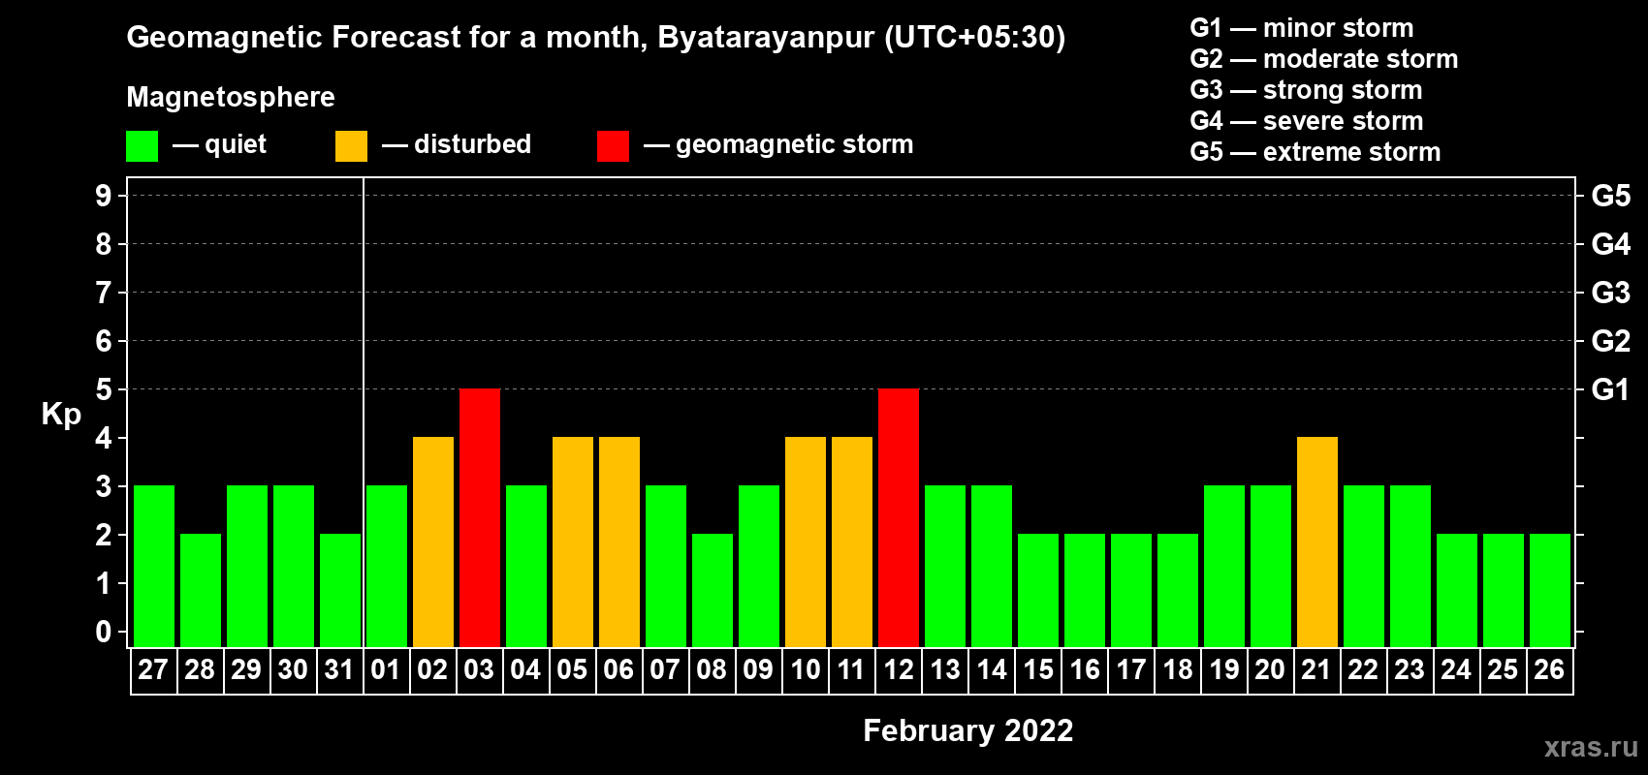Click date label 07 on the axis
Image resolution: width=1648 pixels, height=775 pixels.
point(665,669)
